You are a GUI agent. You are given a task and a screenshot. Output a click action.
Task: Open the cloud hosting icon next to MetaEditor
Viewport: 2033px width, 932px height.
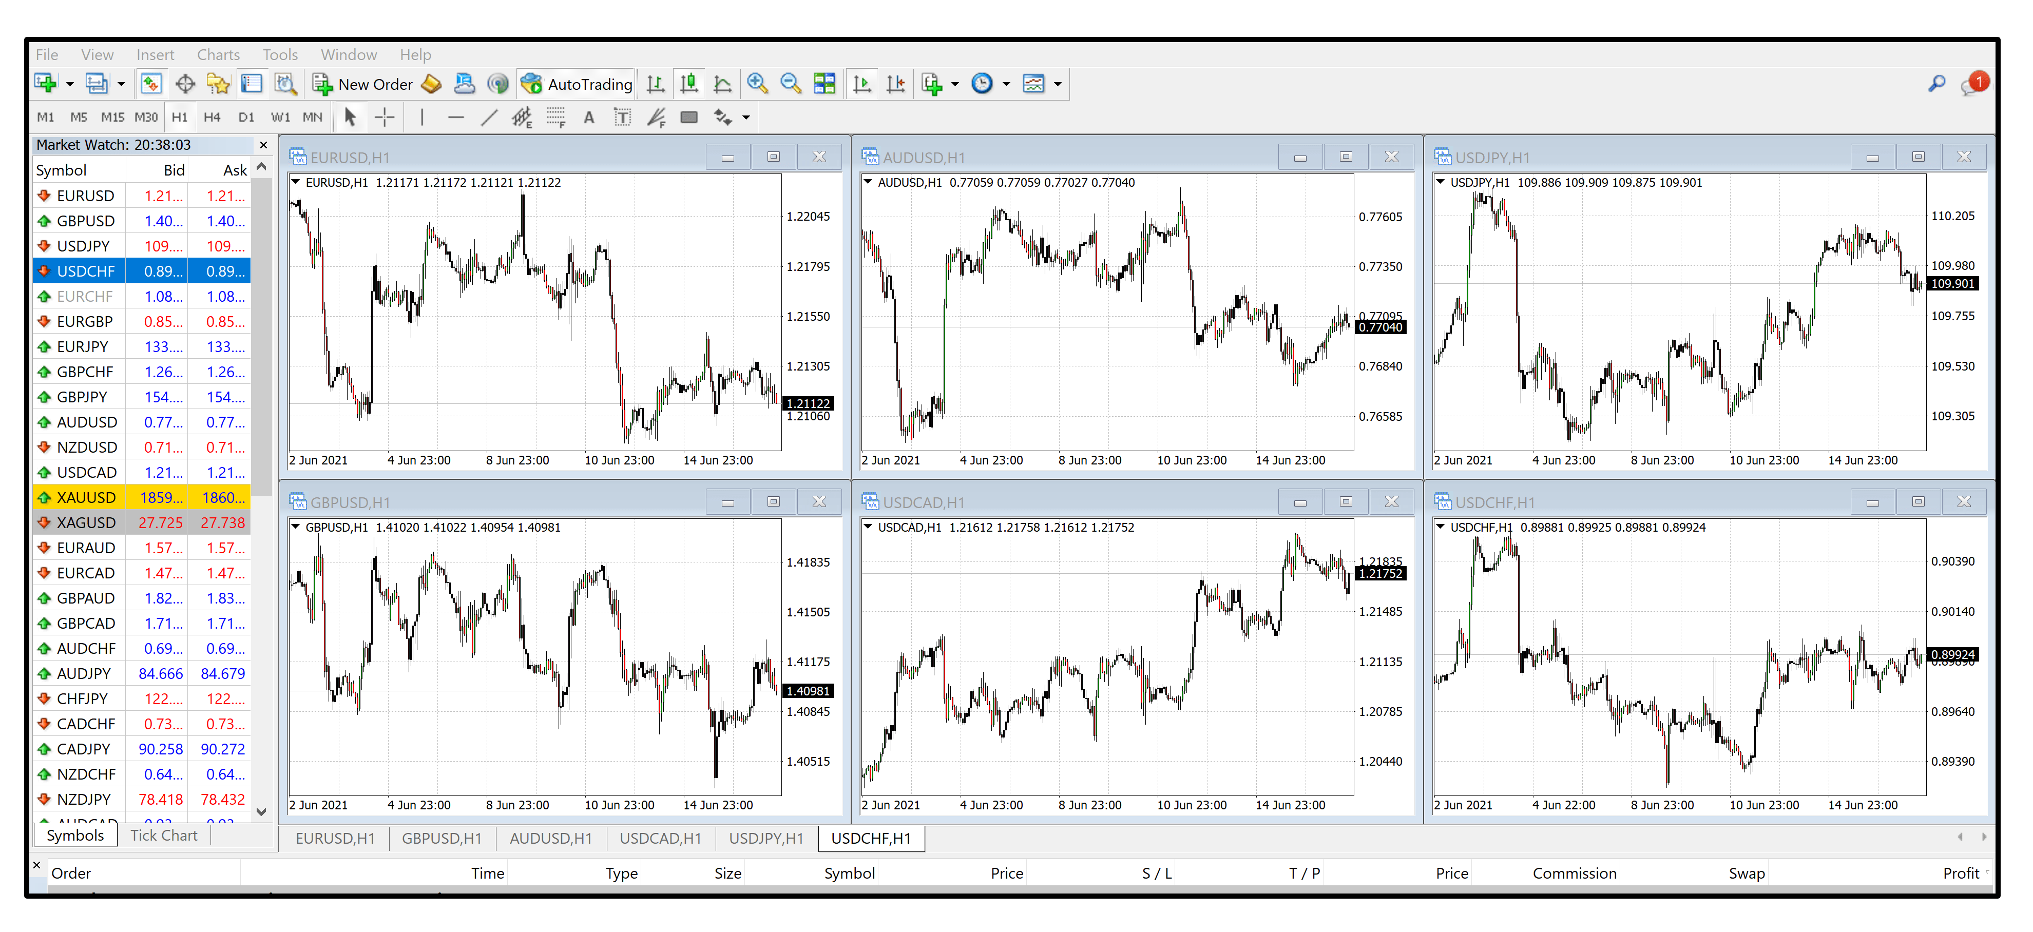click(x=465, y=84)
